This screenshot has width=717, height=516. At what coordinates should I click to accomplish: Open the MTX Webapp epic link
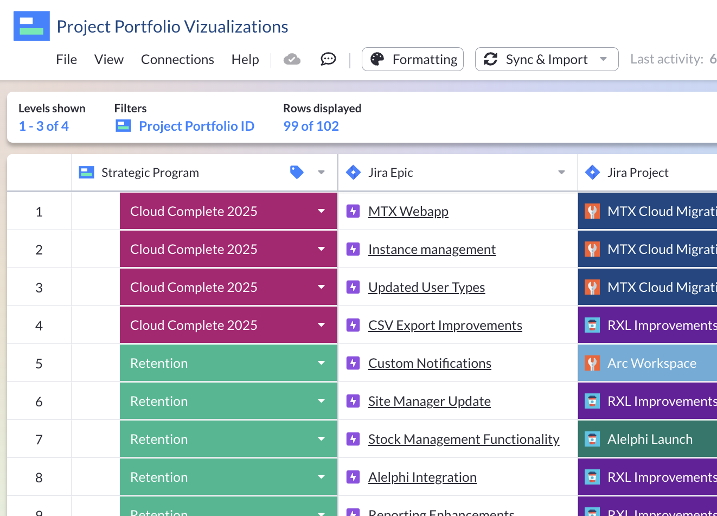(x=408, y=211)
